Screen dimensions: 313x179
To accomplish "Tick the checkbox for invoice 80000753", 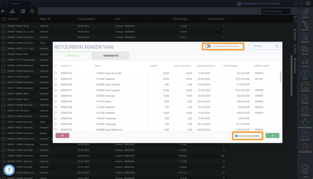I will pyautogui.click(x=55, y=73).
